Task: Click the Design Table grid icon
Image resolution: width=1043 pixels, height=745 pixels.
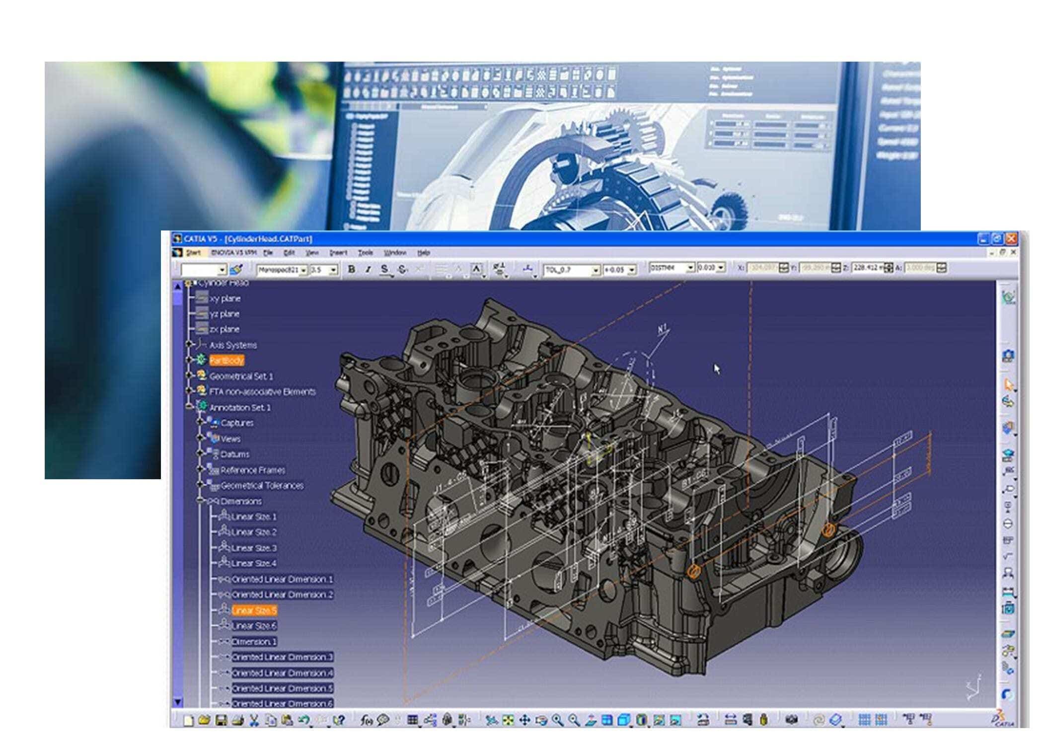Action: [412, 720]
